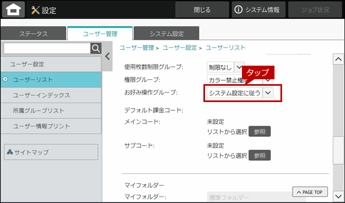This screenshot has width=345, height=203.
Task: Click the sitemap tree icon
Action: click(10, 151)
